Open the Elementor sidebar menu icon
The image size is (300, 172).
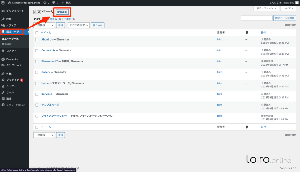[3, 59]
